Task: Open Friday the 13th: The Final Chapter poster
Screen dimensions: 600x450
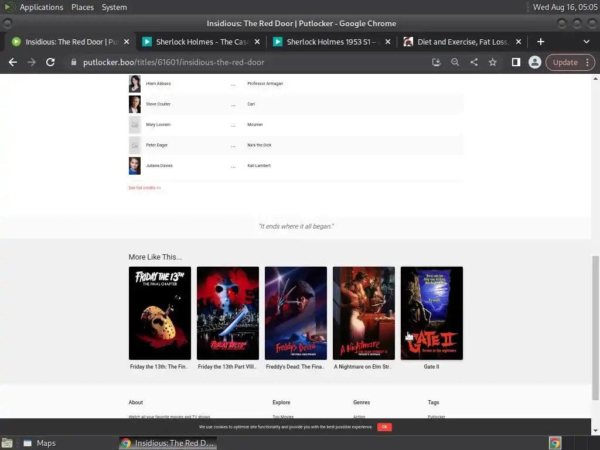Action: (x=159, y=313)
